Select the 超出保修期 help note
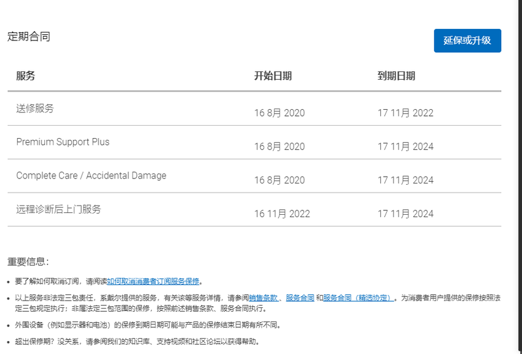The image size is (522, 354). point(138,342)
